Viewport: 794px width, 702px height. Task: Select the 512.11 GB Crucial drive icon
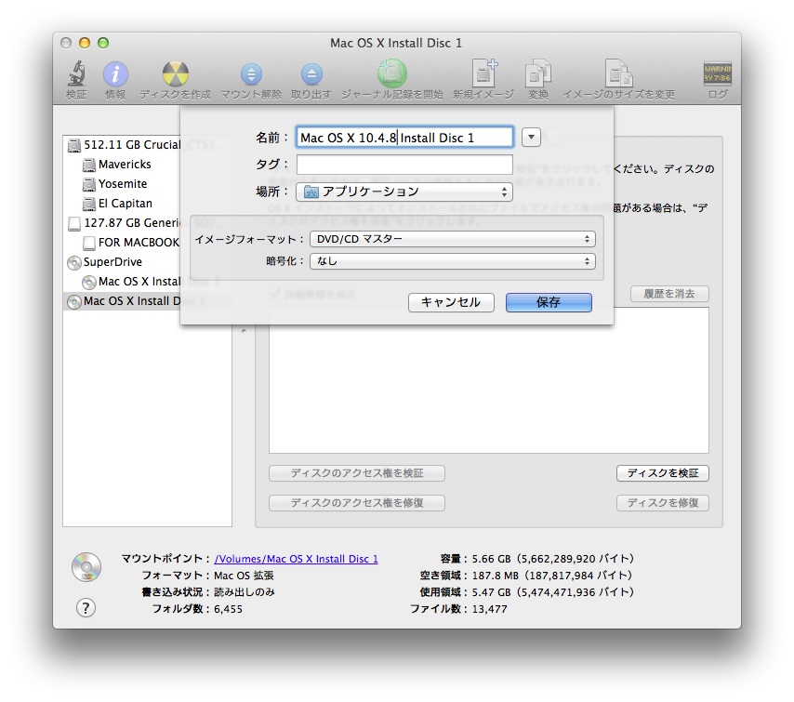pyautogui.click(x=74, y=145)
